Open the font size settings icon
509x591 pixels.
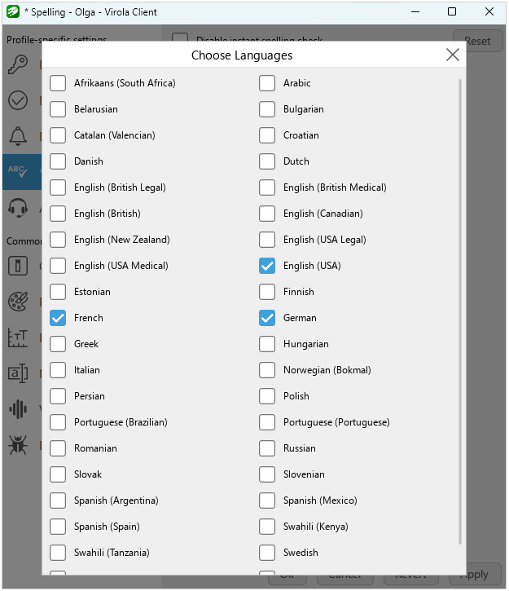tap(18, 337)
